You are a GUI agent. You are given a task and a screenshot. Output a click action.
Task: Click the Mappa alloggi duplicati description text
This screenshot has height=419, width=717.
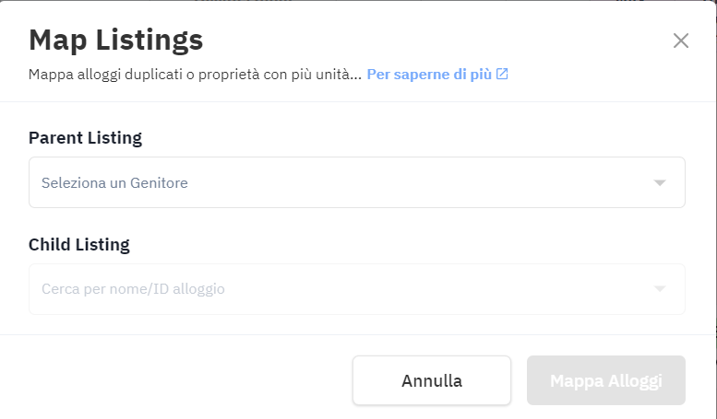[x=195, y=74]
